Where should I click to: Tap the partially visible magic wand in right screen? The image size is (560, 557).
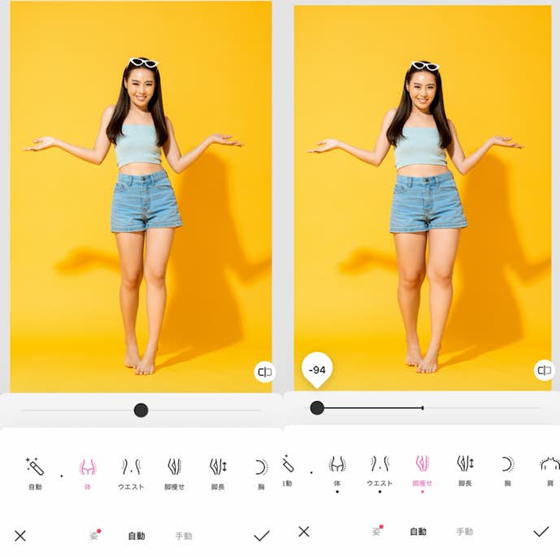pos(288,470)
